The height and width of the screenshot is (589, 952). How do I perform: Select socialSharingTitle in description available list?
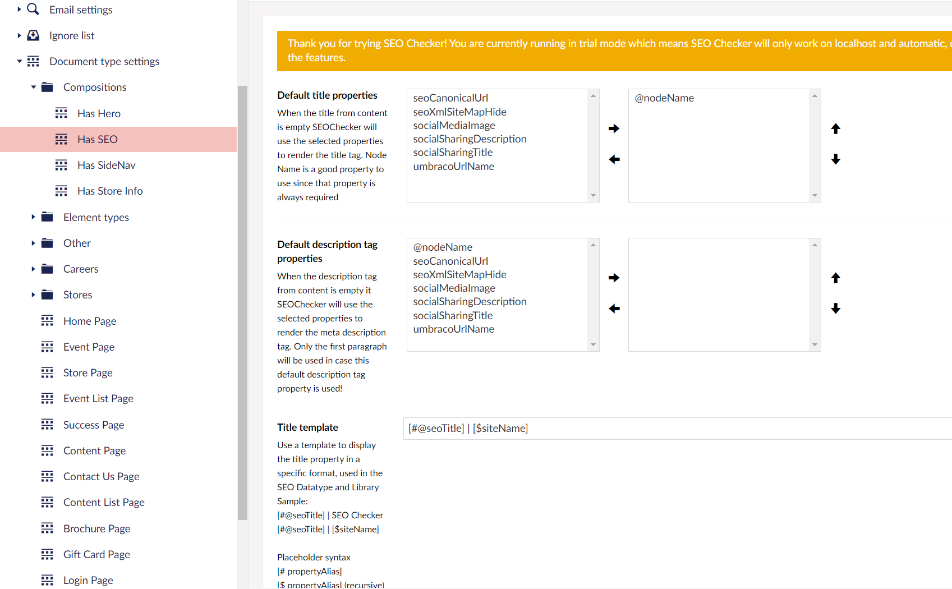coord(453,315)
